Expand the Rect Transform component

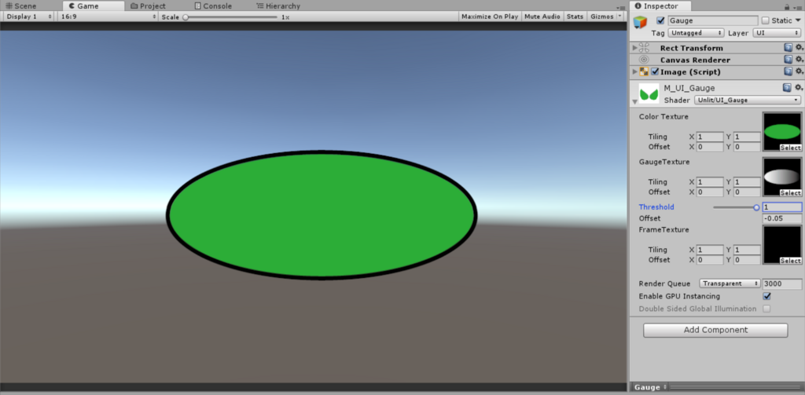coord(634,48)
